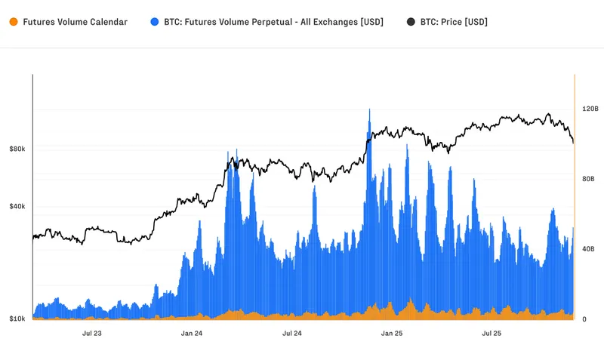Click the 120B volume axis label
604x348 pixels.
590,109
